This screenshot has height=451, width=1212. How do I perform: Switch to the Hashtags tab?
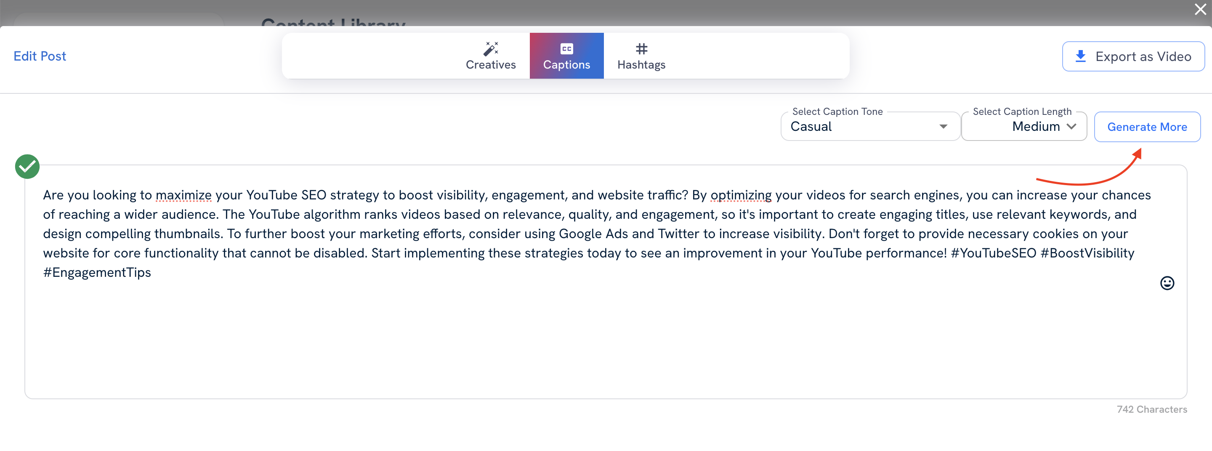641,56
